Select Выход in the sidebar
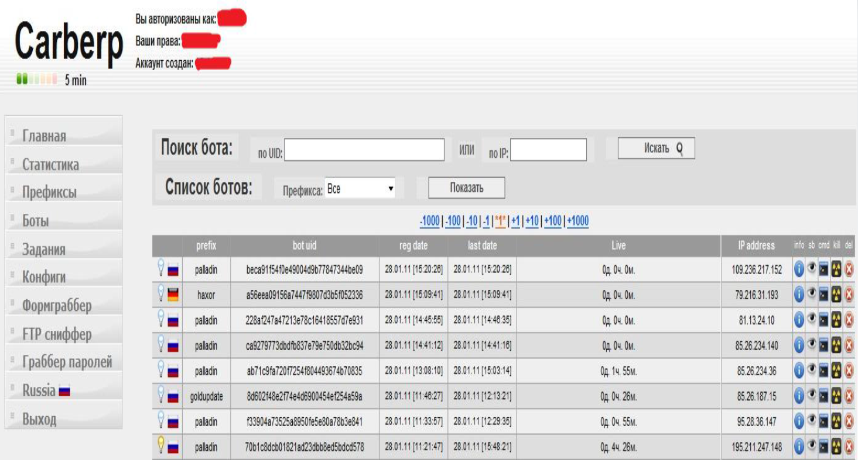858x460 pixels. [39, 420]
